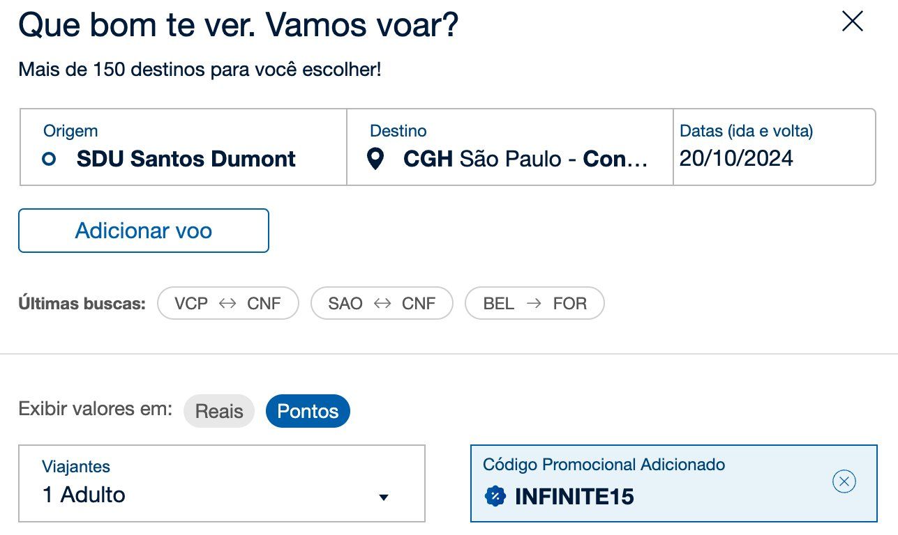Click the INFINITE15 promo code field
This screenshot has height=535, width=898.
click(x=674, y=483)
